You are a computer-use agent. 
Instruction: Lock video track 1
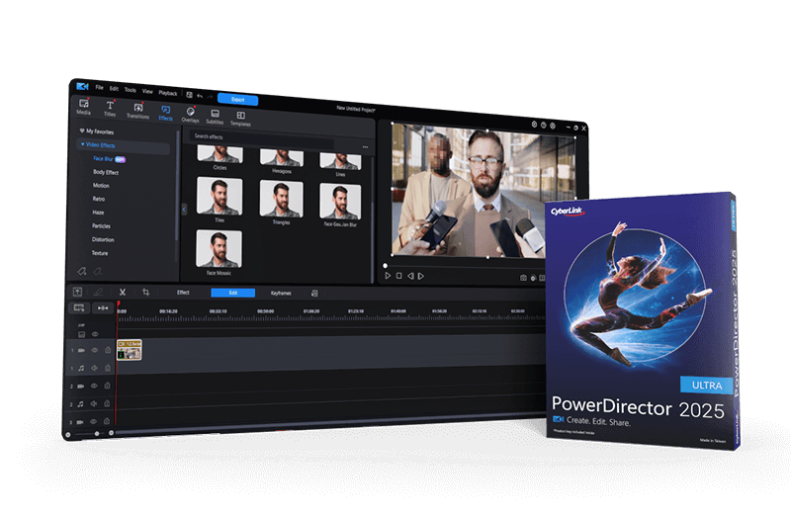[x=108, y=350]
